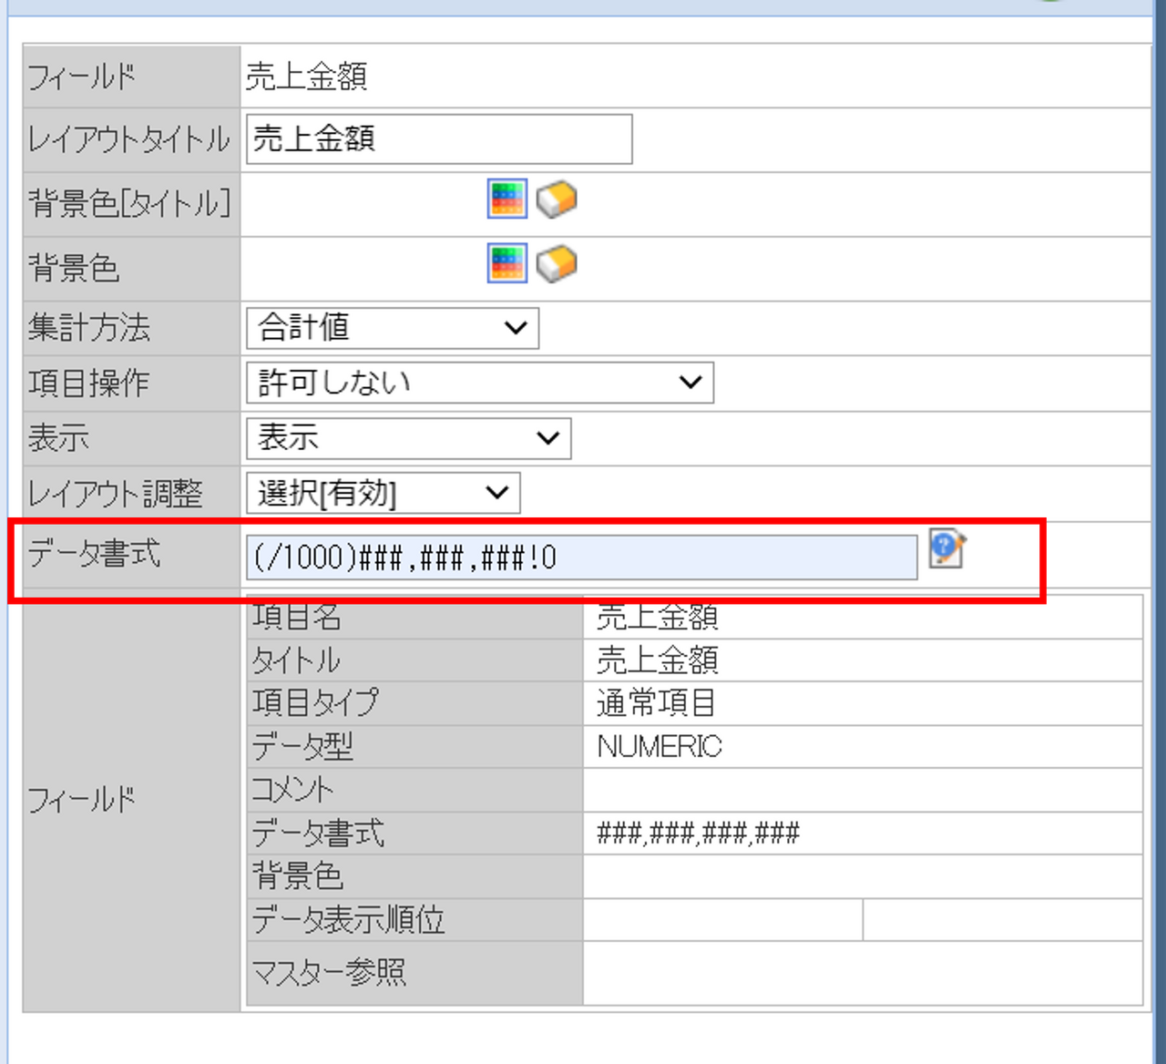1166x1064 pixels.
Task: Focus the データ書式 format input box
Action: [x=580, y=558]
